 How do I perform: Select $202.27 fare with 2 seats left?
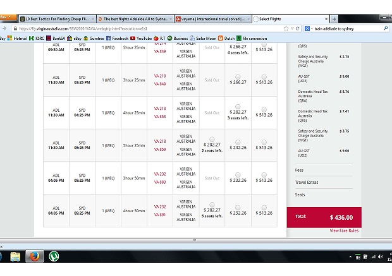pyautogui.click(x=212, y=139)
